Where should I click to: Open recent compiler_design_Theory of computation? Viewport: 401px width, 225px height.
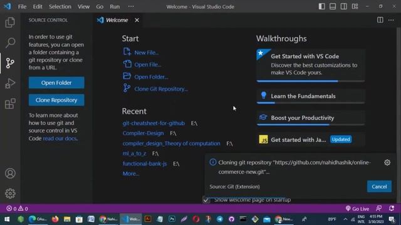click(x=171, y=143)
